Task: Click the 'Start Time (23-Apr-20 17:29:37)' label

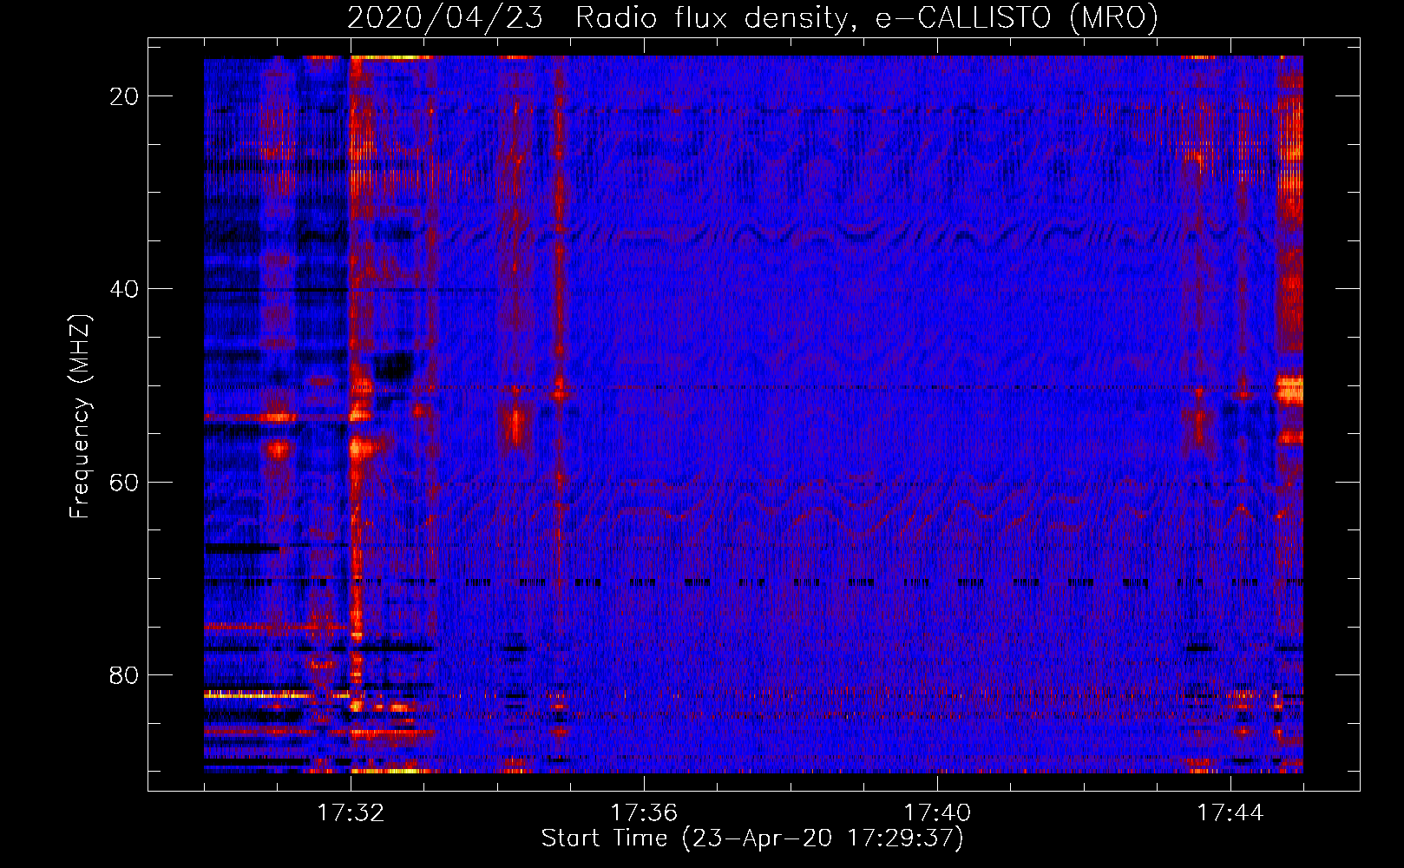Action: [x=752, y=838]
